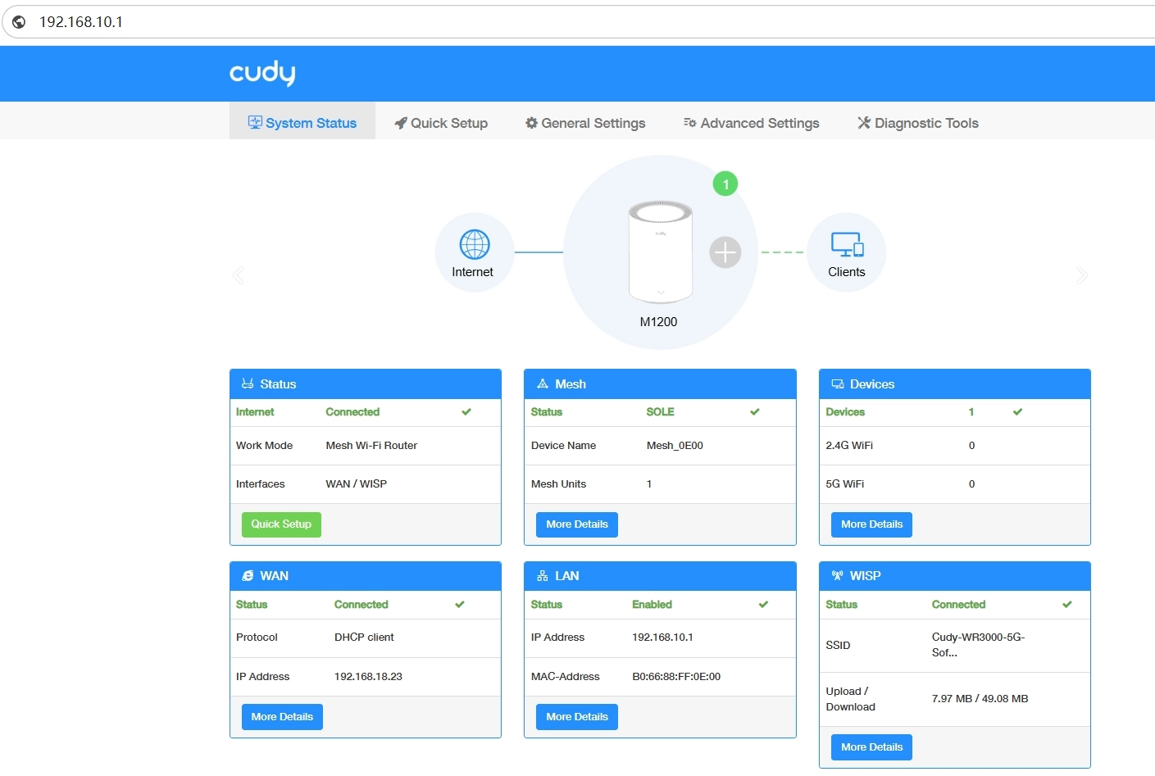This screenshot has width=1155, height=776.
Task: Click the Mesh SOLE status checkmark
Action: (755, 412)
